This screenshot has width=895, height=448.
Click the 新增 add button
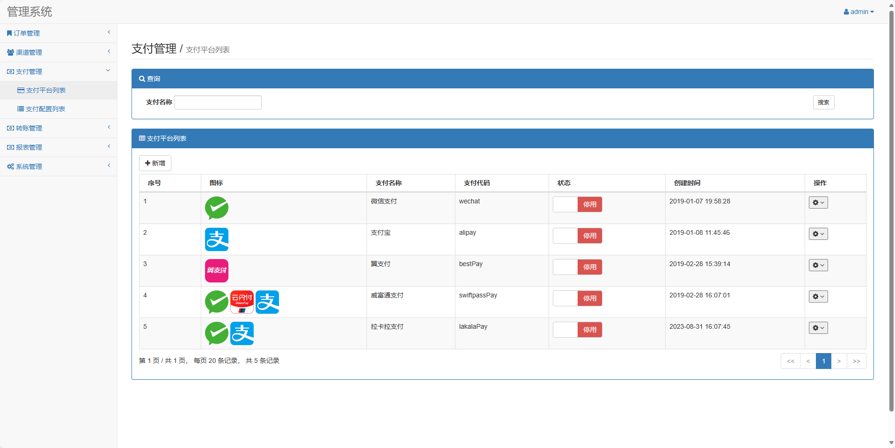(x=155, y=163)
